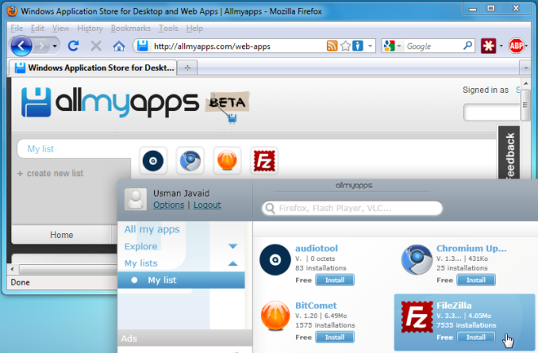Open the recent pages history dropdown arrow
Viewport: 538px width, 353px height.
55,46
